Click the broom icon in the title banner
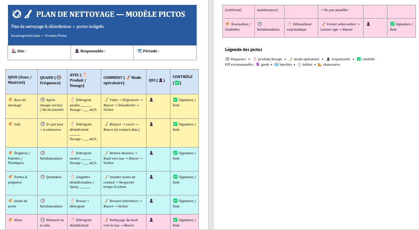Image resolution: width=419 pixels, height=230 pixels. [x=28, y=14]
